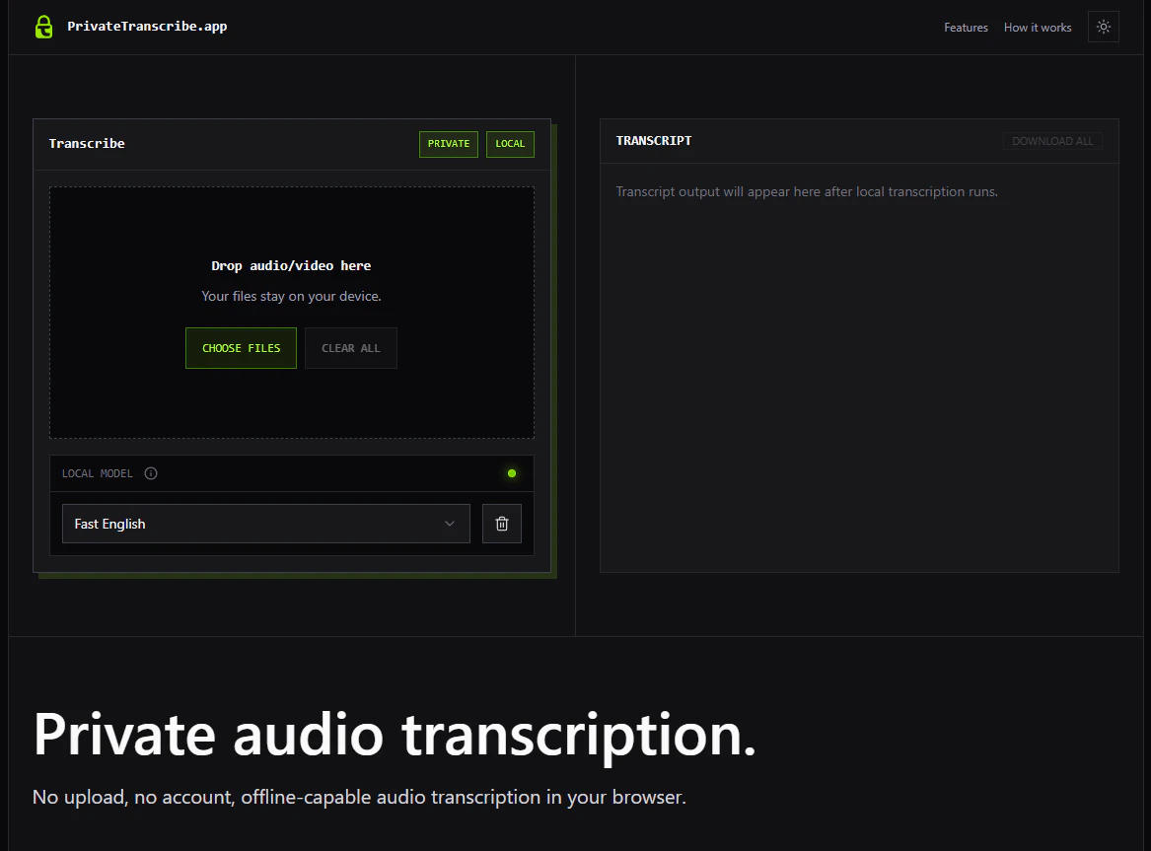Open the How it works link
The width and height of the screenshot is (1151, 851).
1038,28
